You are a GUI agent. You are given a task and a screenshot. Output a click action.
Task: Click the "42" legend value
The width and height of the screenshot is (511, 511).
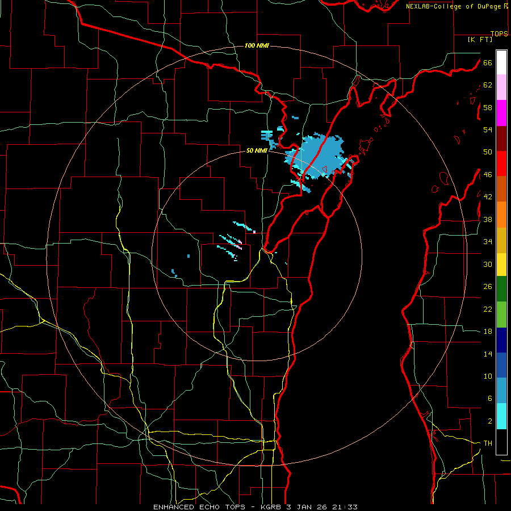(x=487, y=197)
